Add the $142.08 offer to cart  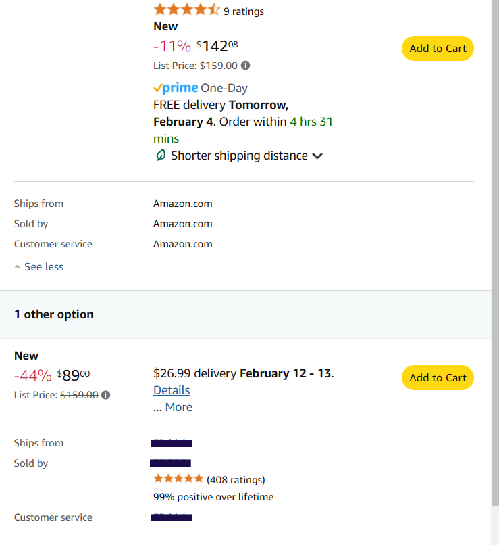tap(438, 48)
